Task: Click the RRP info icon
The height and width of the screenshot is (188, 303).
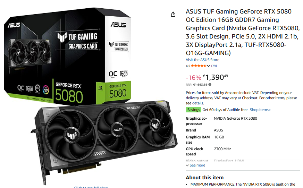Action: click(x=210, y=84)
